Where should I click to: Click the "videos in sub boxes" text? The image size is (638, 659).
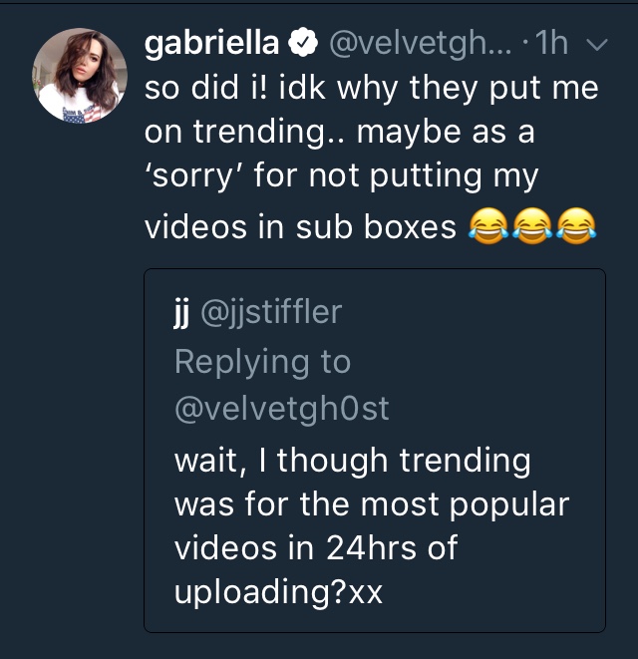click(301, 226)
